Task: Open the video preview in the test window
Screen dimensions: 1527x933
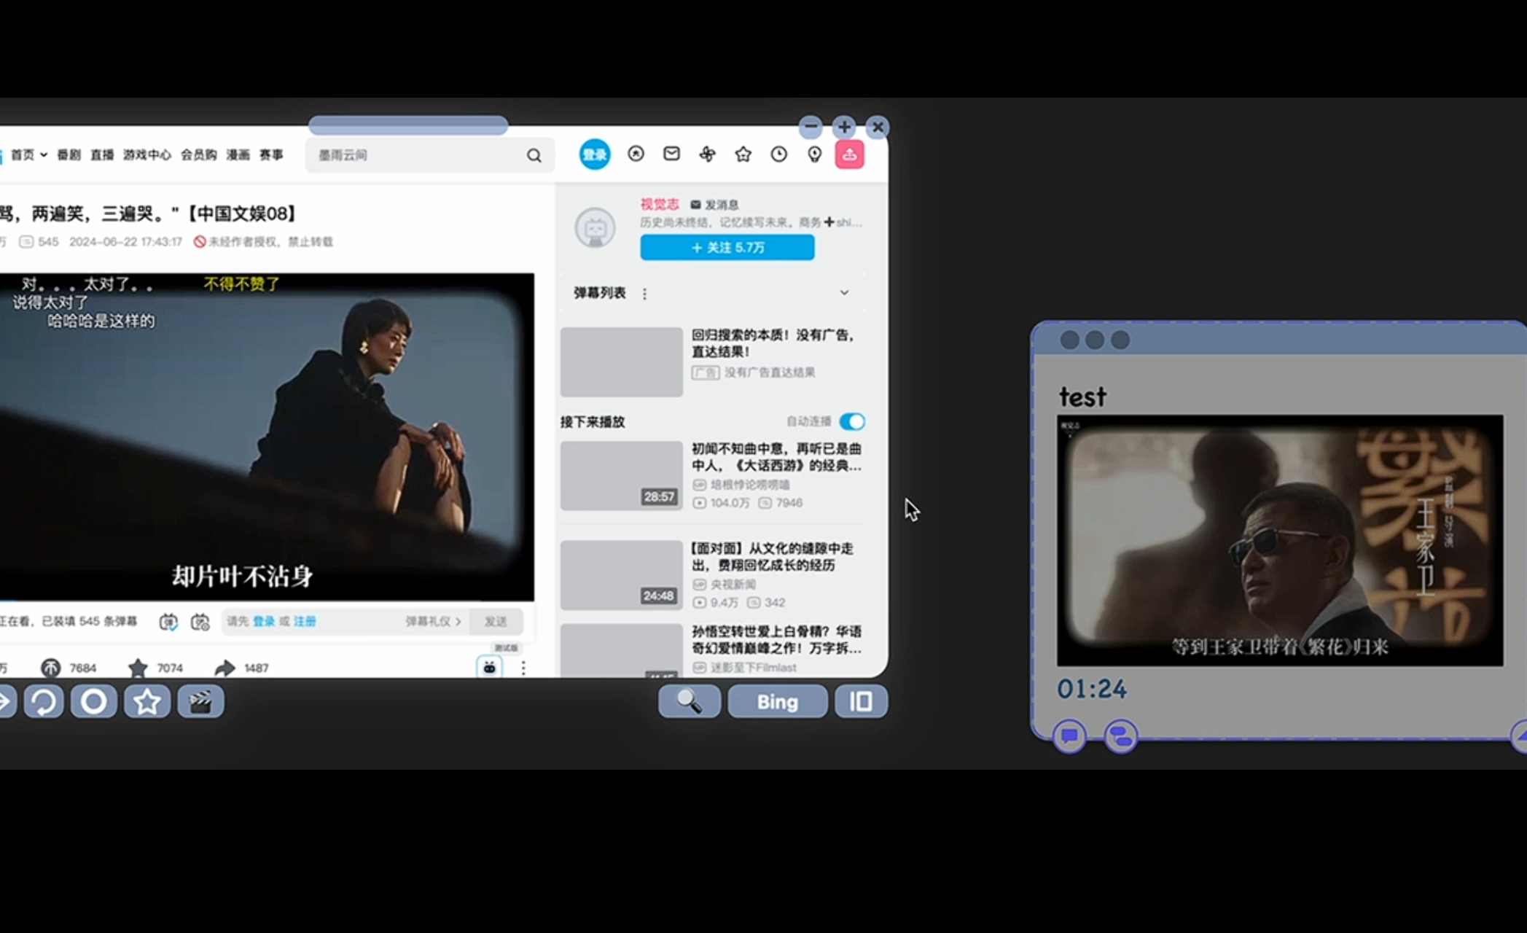Action: click(x=1280, y=540)
